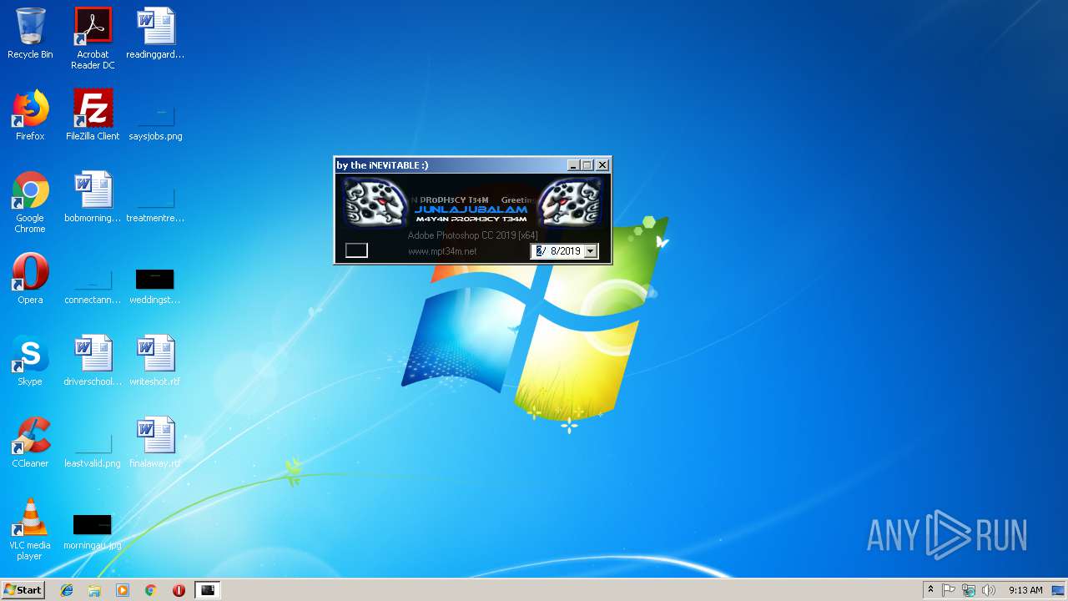Launch the Skype desktop shortcut
Viewport: 1068px width, 601px height.
point(30,361)
